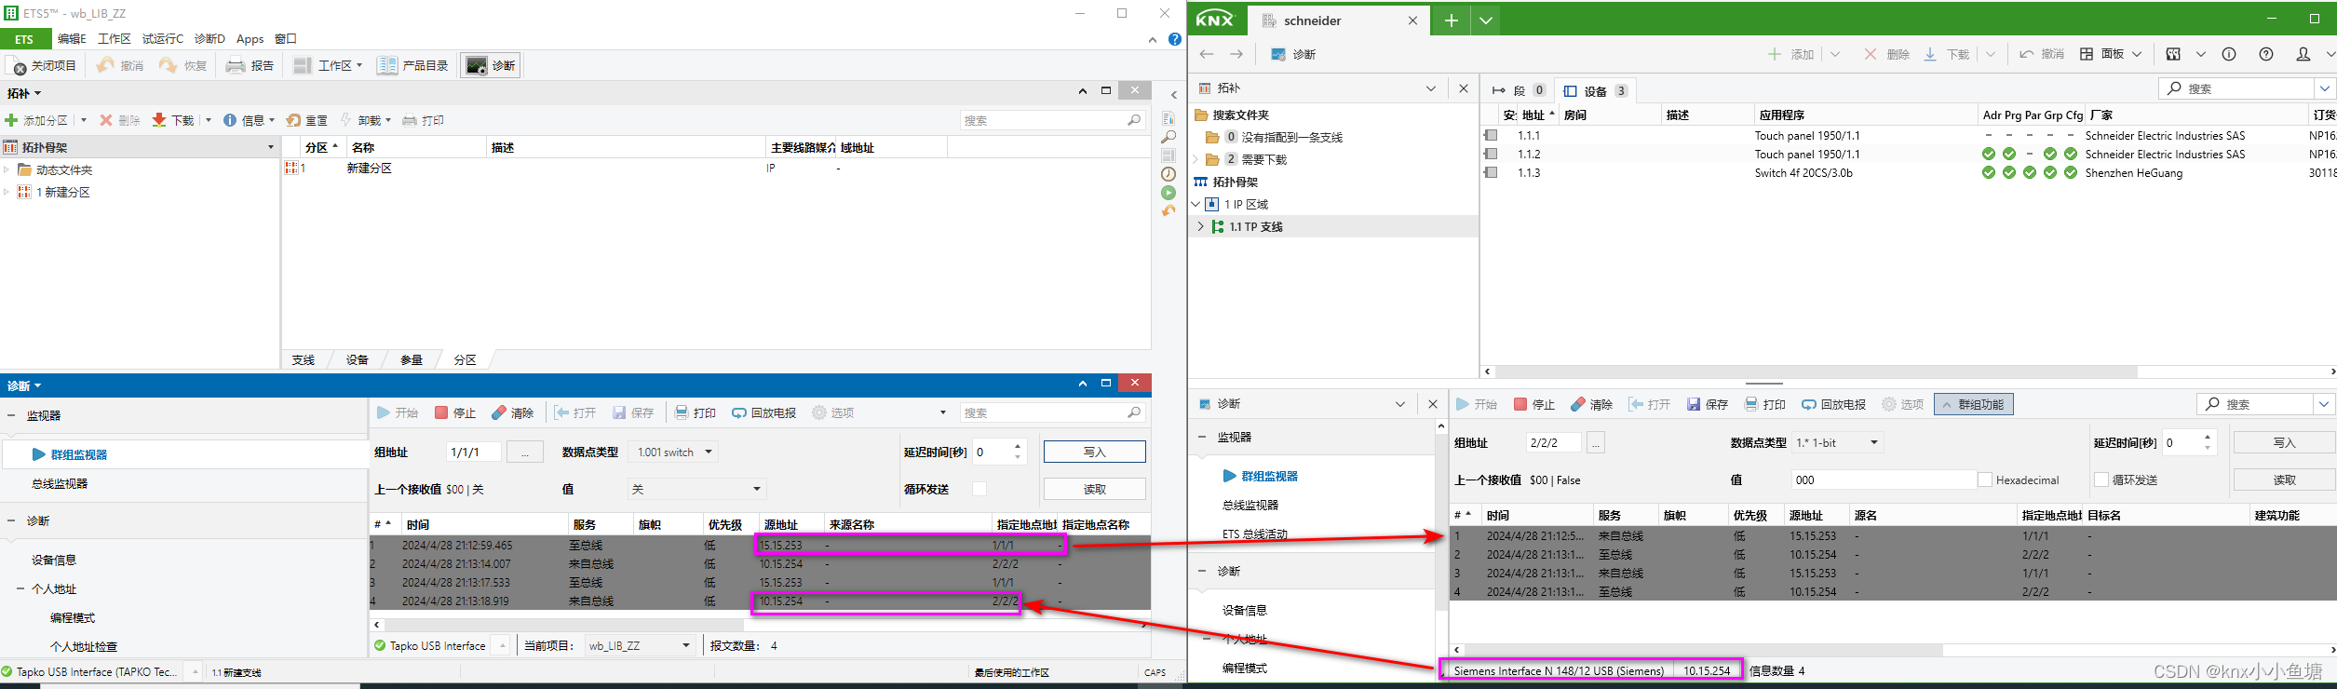
Task: Click the 组地址 field showing 2/2/2
Action: coord(1554,442)
